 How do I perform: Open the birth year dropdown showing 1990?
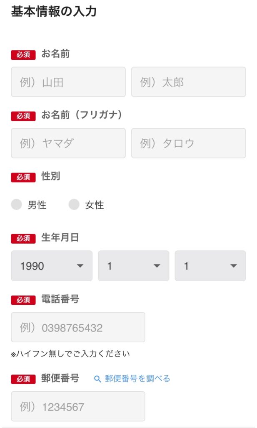tap(52, 266)
